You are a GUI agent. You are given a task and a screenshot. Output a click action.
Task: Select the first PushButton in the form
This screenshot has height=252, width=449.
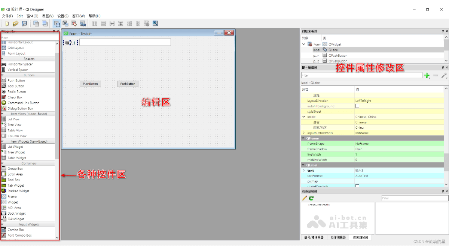point(90,84)
